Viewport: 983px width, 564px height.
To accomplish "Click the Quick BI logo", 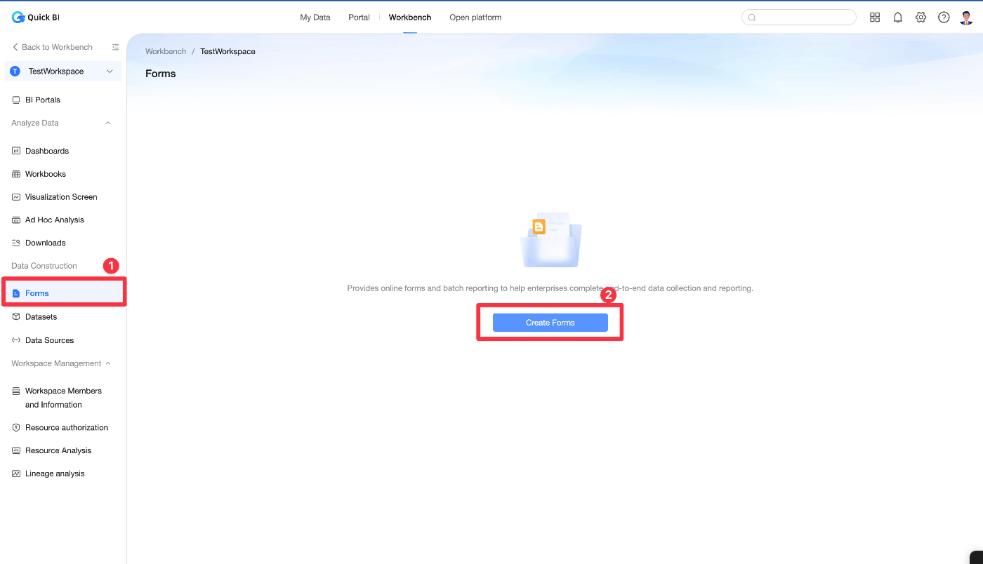I will point(35,18).
